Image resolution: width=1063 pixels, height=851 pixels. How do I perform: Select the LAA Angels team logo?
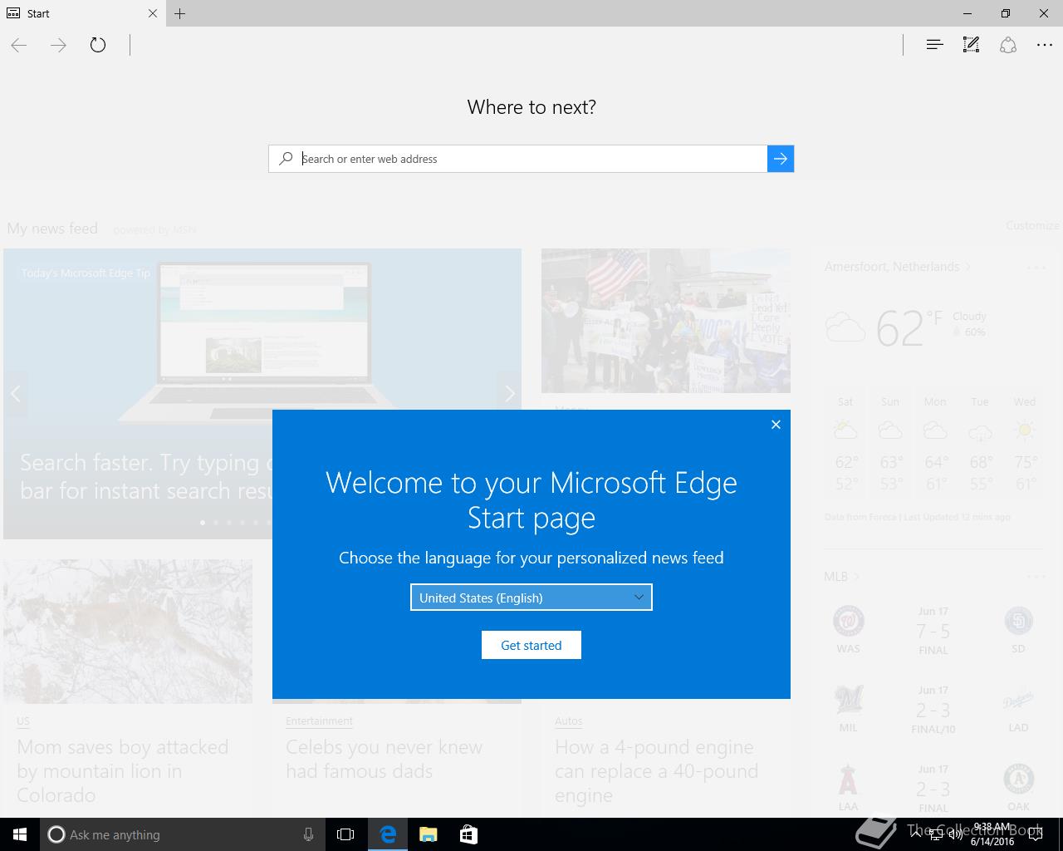pyautogui.click(x=848, y=780)
